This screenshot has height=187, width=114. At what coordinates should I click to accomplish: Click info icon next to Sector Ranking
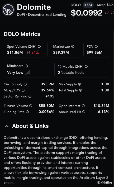click(x=30, y=96)
